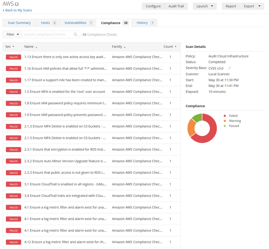Sort by the Count column header
The width and height of the screenshot is (269, 249).
click(x=170, y=47)
